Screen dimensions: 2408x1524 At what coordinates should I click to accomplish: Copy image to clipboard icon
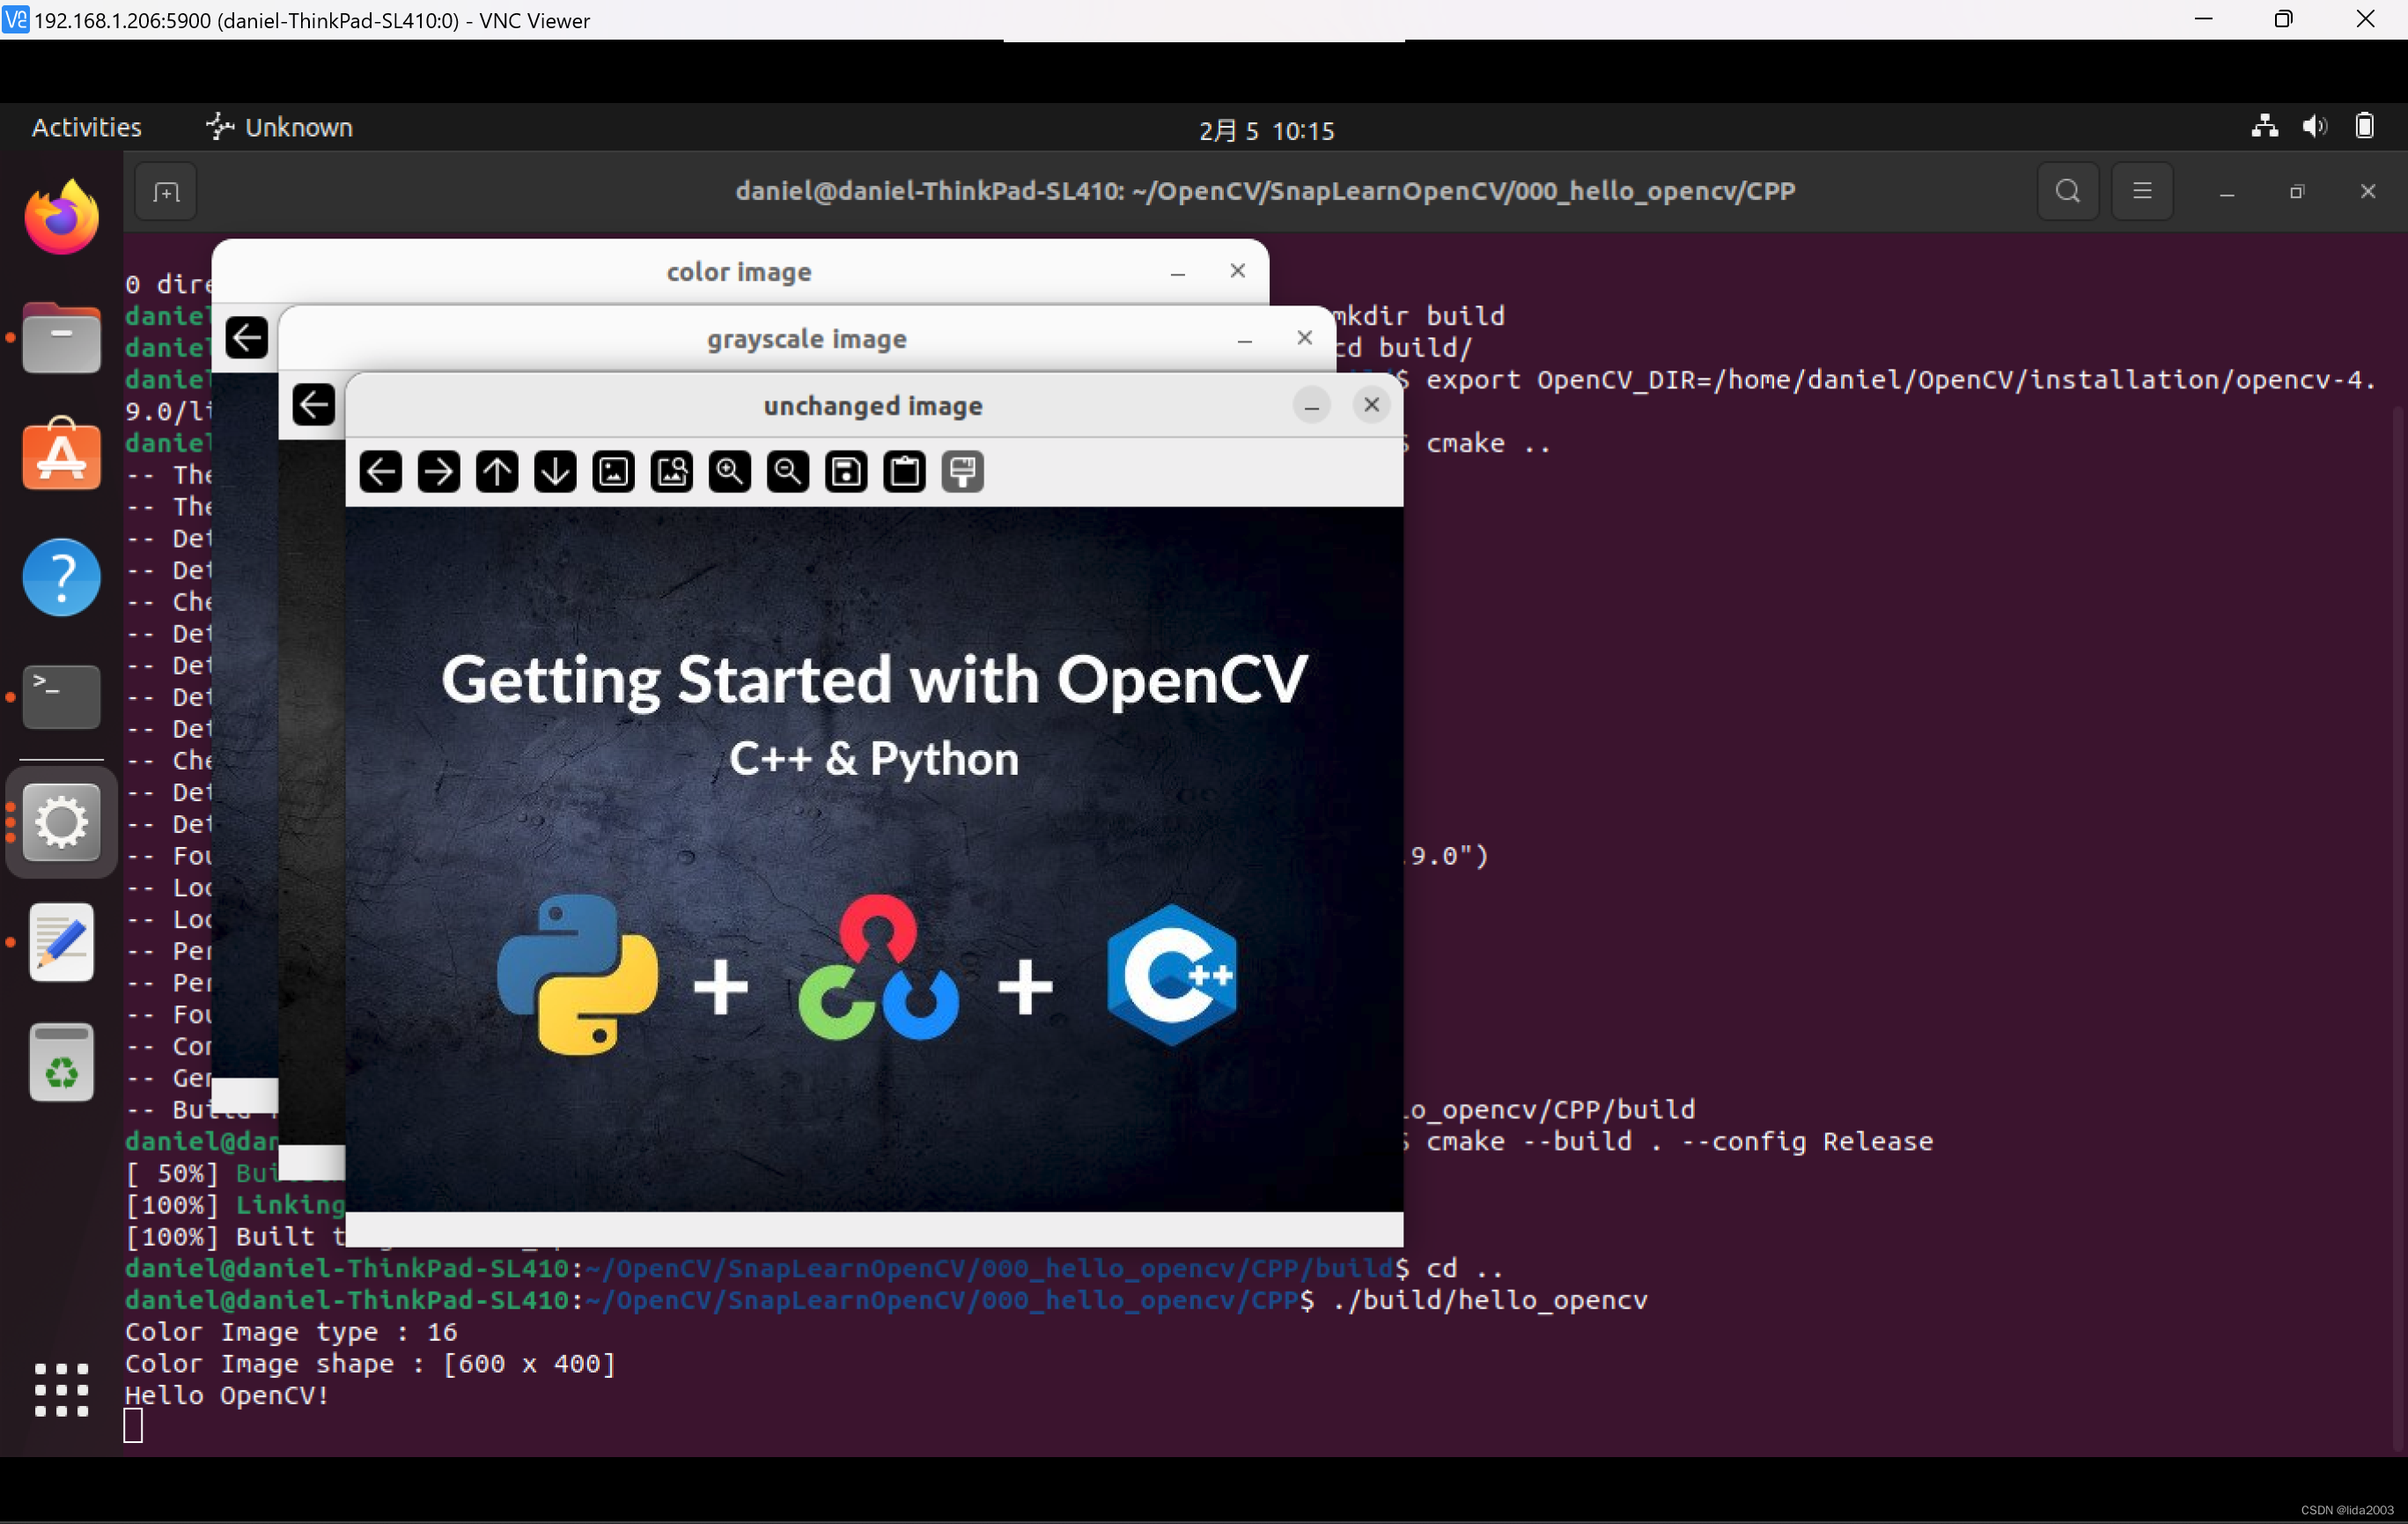click(905, 471)
